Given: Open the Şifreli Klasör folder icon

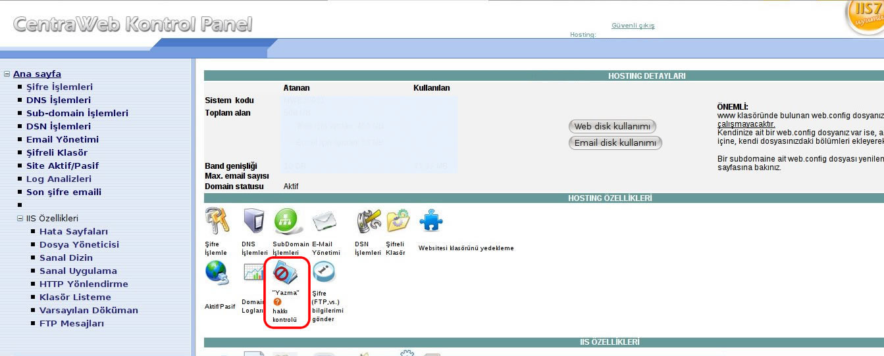Looking at the screenshot, I should coord(398,221).
